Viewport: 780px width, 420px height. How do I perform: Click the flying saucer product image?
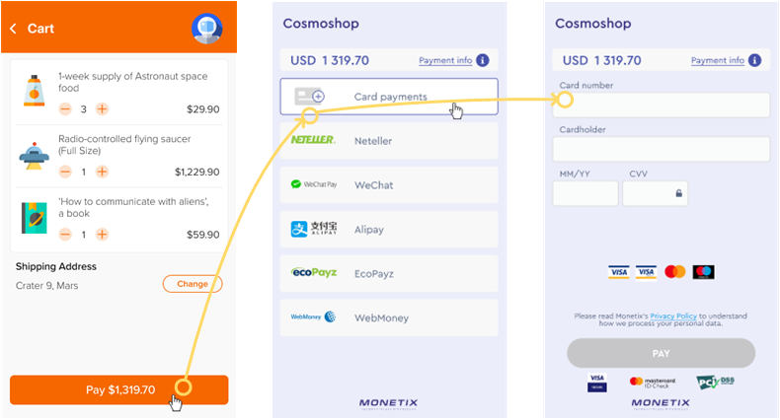(x=33, y=154)
